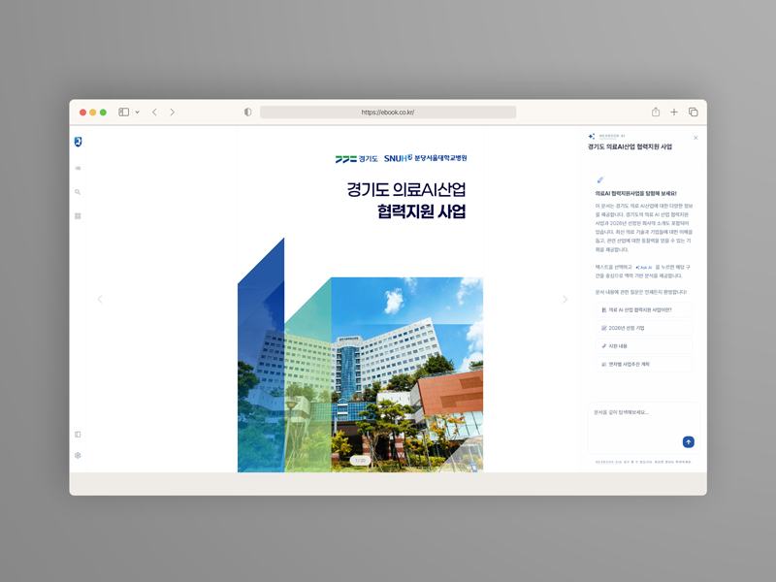Open the search magnifier in the left sidebar

coord(78,192)
